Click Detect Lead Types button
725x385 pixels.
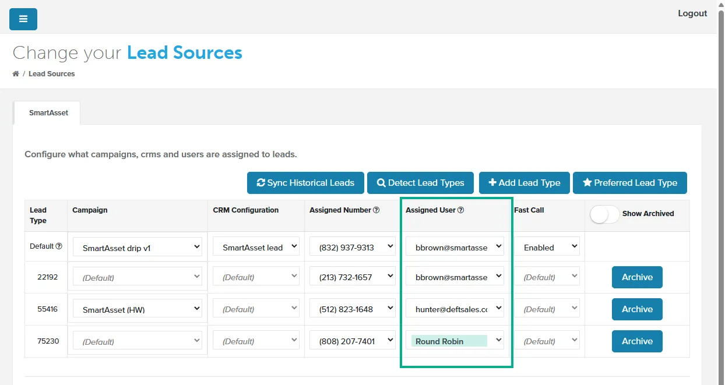coord(420,183)
